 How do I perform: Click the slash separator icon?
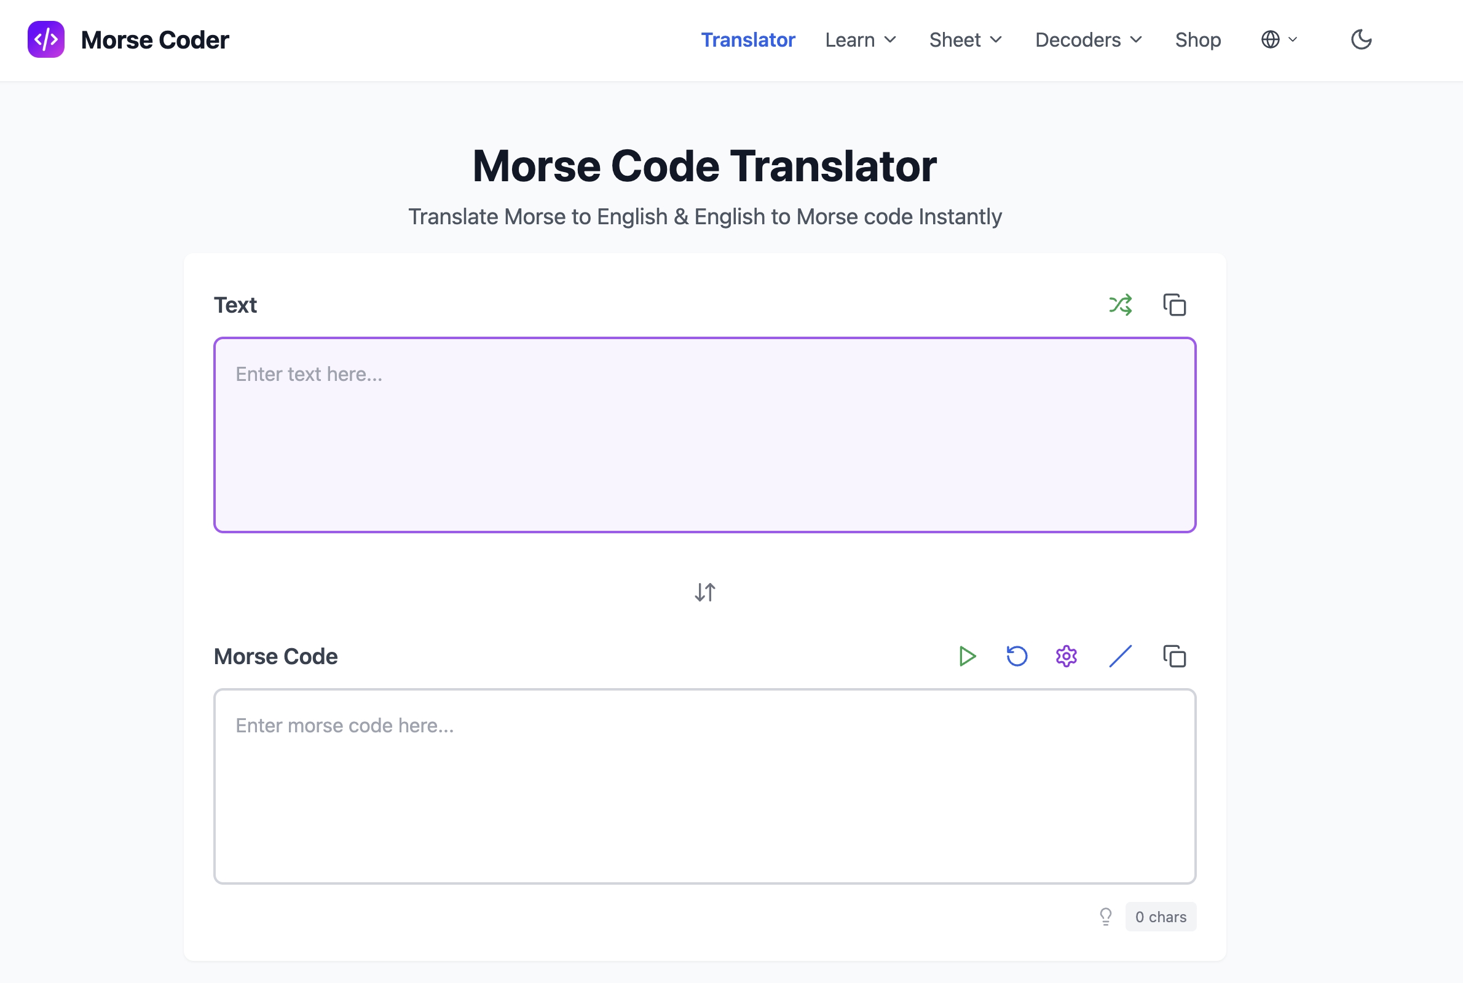pyautogui.click(x=1120, y=656)
